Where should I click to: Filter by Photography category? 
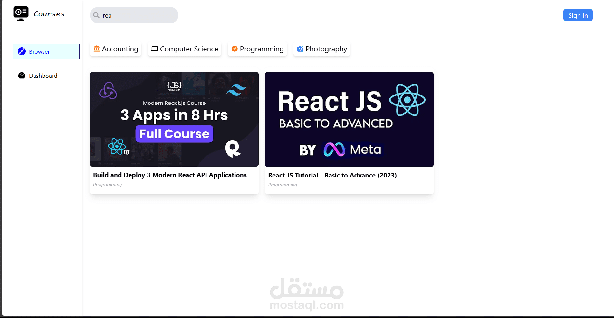point(322,49)
